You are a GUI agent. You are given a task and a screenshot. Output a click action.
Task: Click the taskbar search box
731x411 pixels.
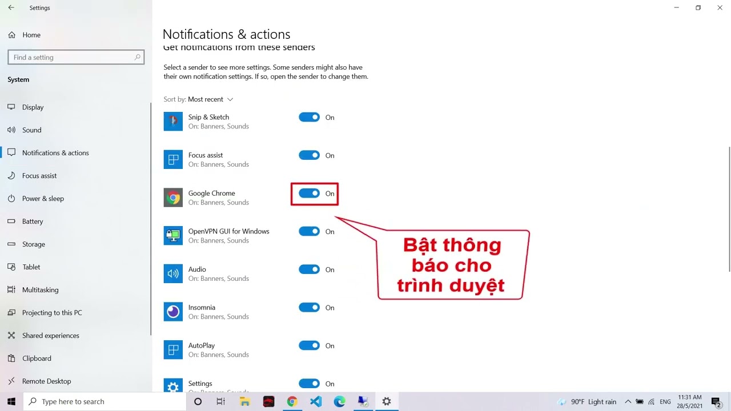click(105, 401)
